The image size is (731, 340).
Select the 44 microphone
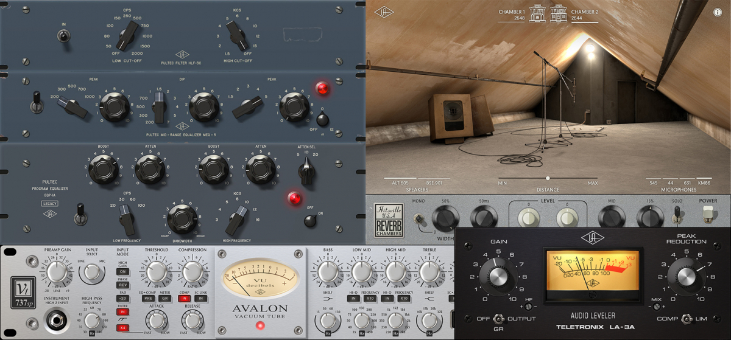(670, 182)
